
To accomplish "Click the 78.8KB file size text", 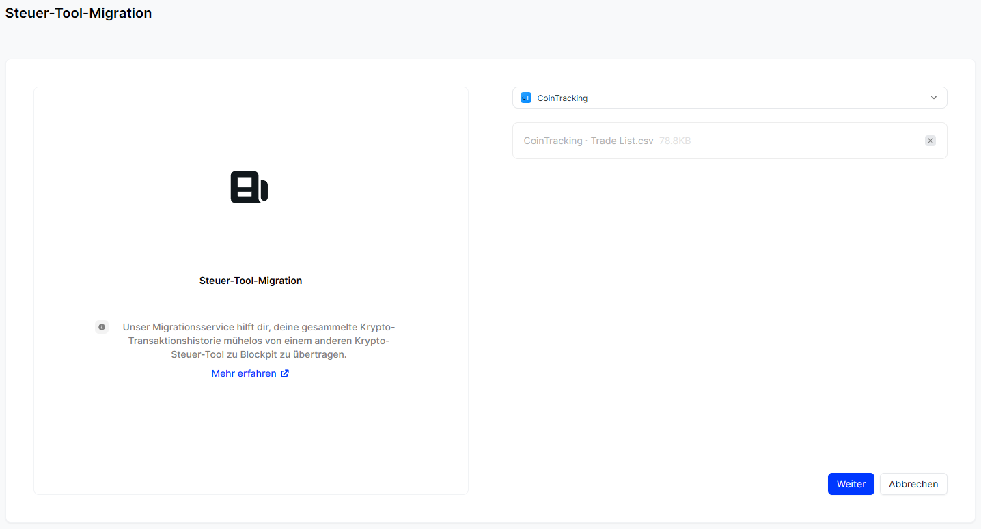I will point(675,141).
